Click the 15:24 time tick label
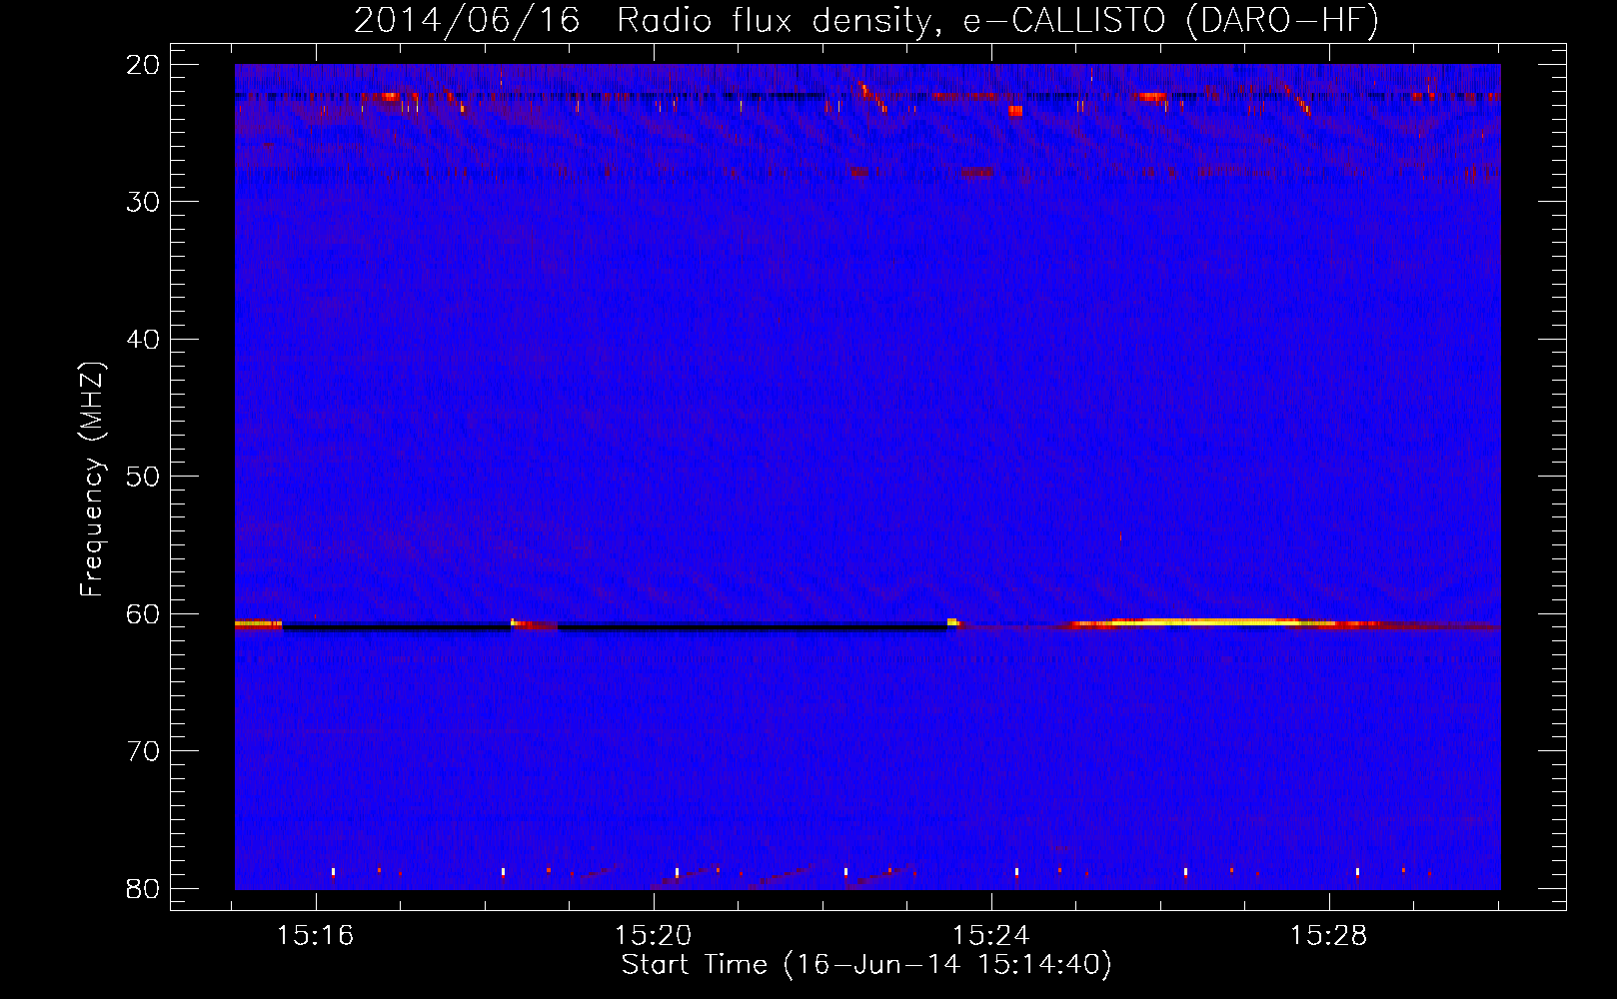 pos(991,936)
